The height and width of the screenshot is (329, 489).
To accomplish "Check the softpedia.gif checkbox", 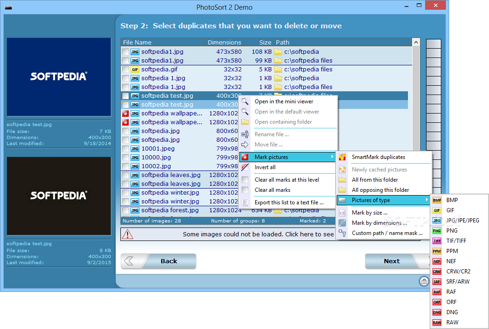I will tap(125, 70).
